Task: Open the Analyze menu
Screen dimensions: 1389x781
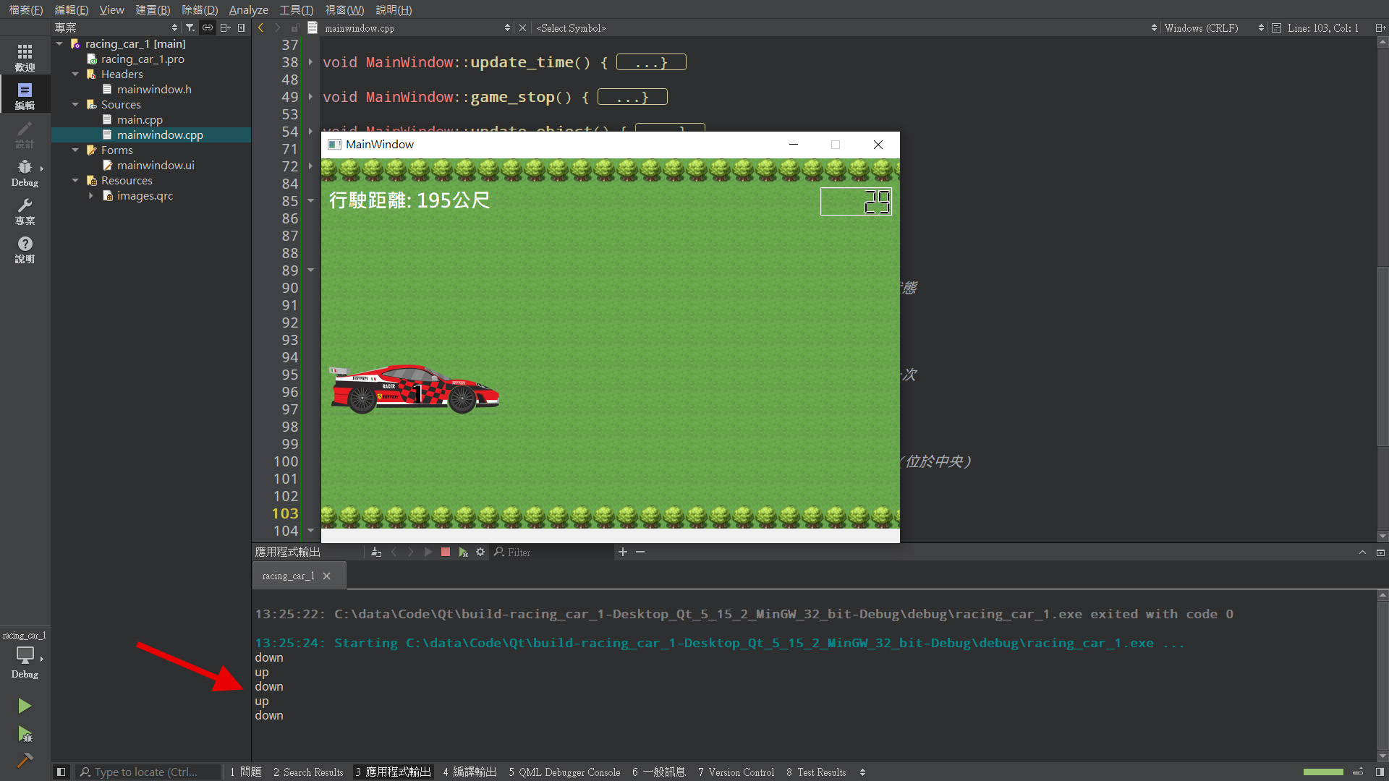Action: 248,9
